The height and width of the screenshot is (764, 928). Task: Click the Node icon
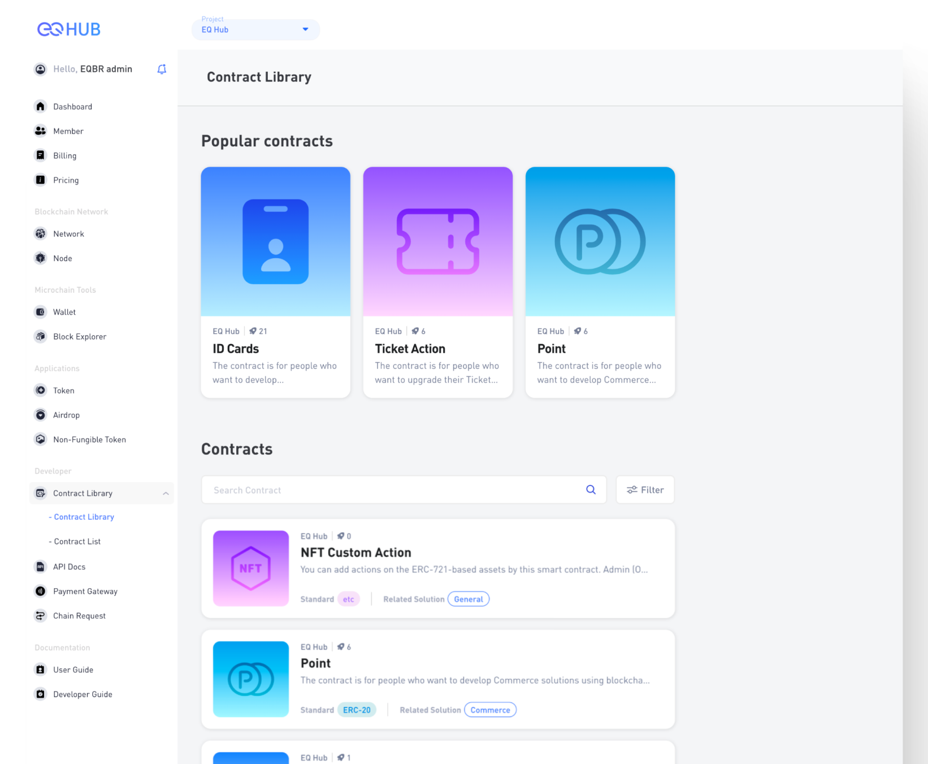pyautogui.click(x=40, y=258)
